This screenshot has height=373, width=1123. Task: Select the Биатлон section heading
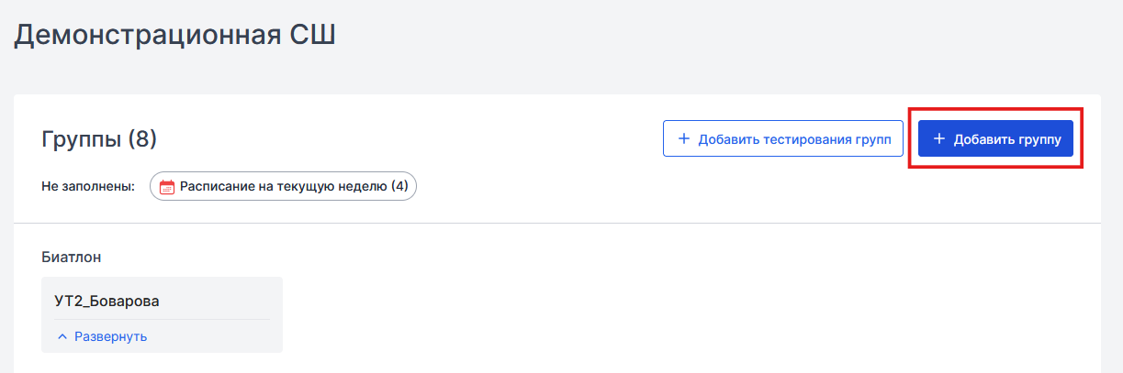72,258
